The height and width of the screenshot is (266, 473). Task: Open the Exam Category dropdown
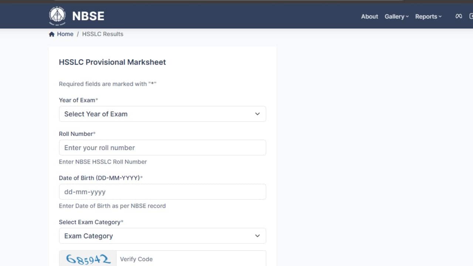tap(163, 236)
